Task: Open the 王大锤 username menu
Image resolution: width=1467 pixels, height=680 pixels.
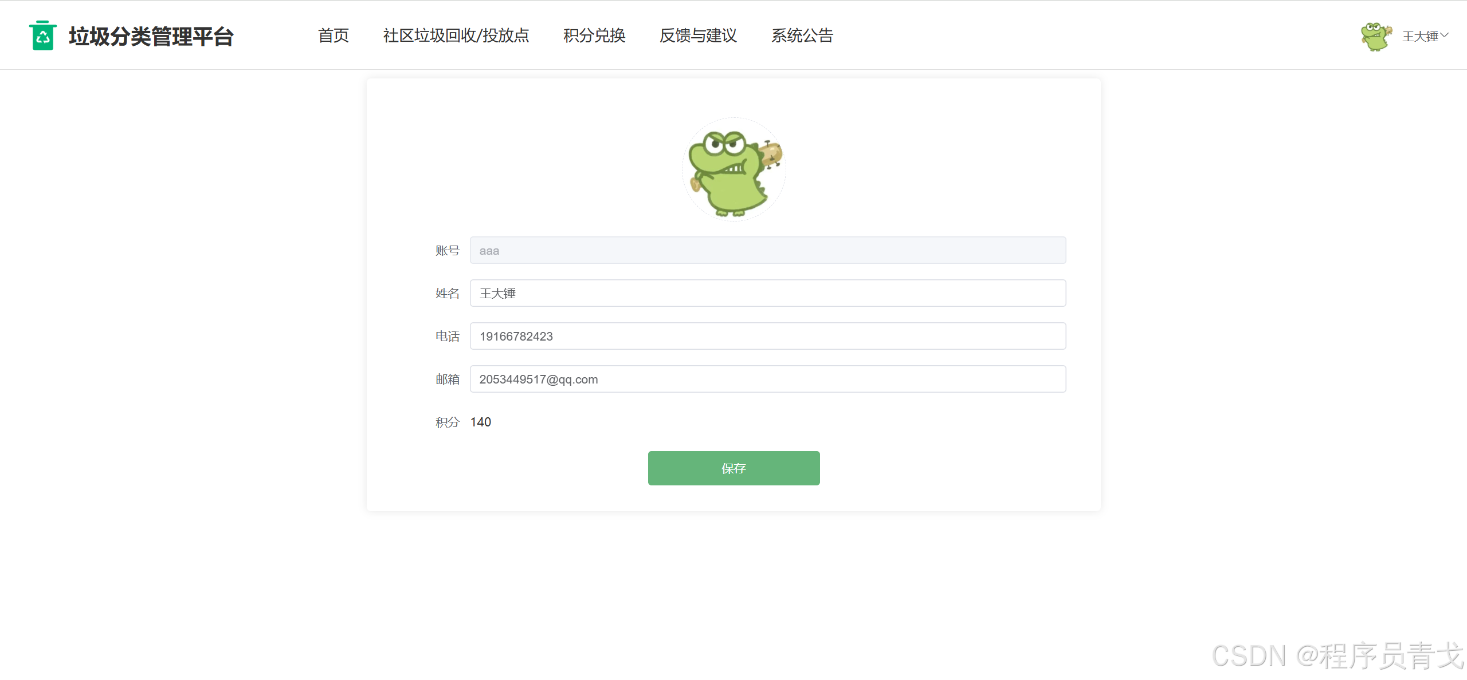Action: 1419,36
